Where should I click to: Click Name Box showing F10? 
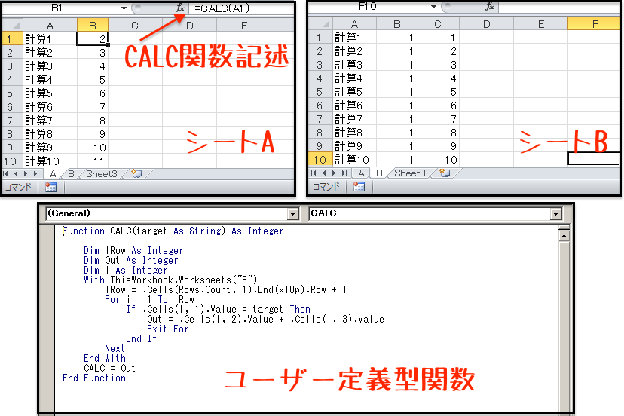[369, 6]
